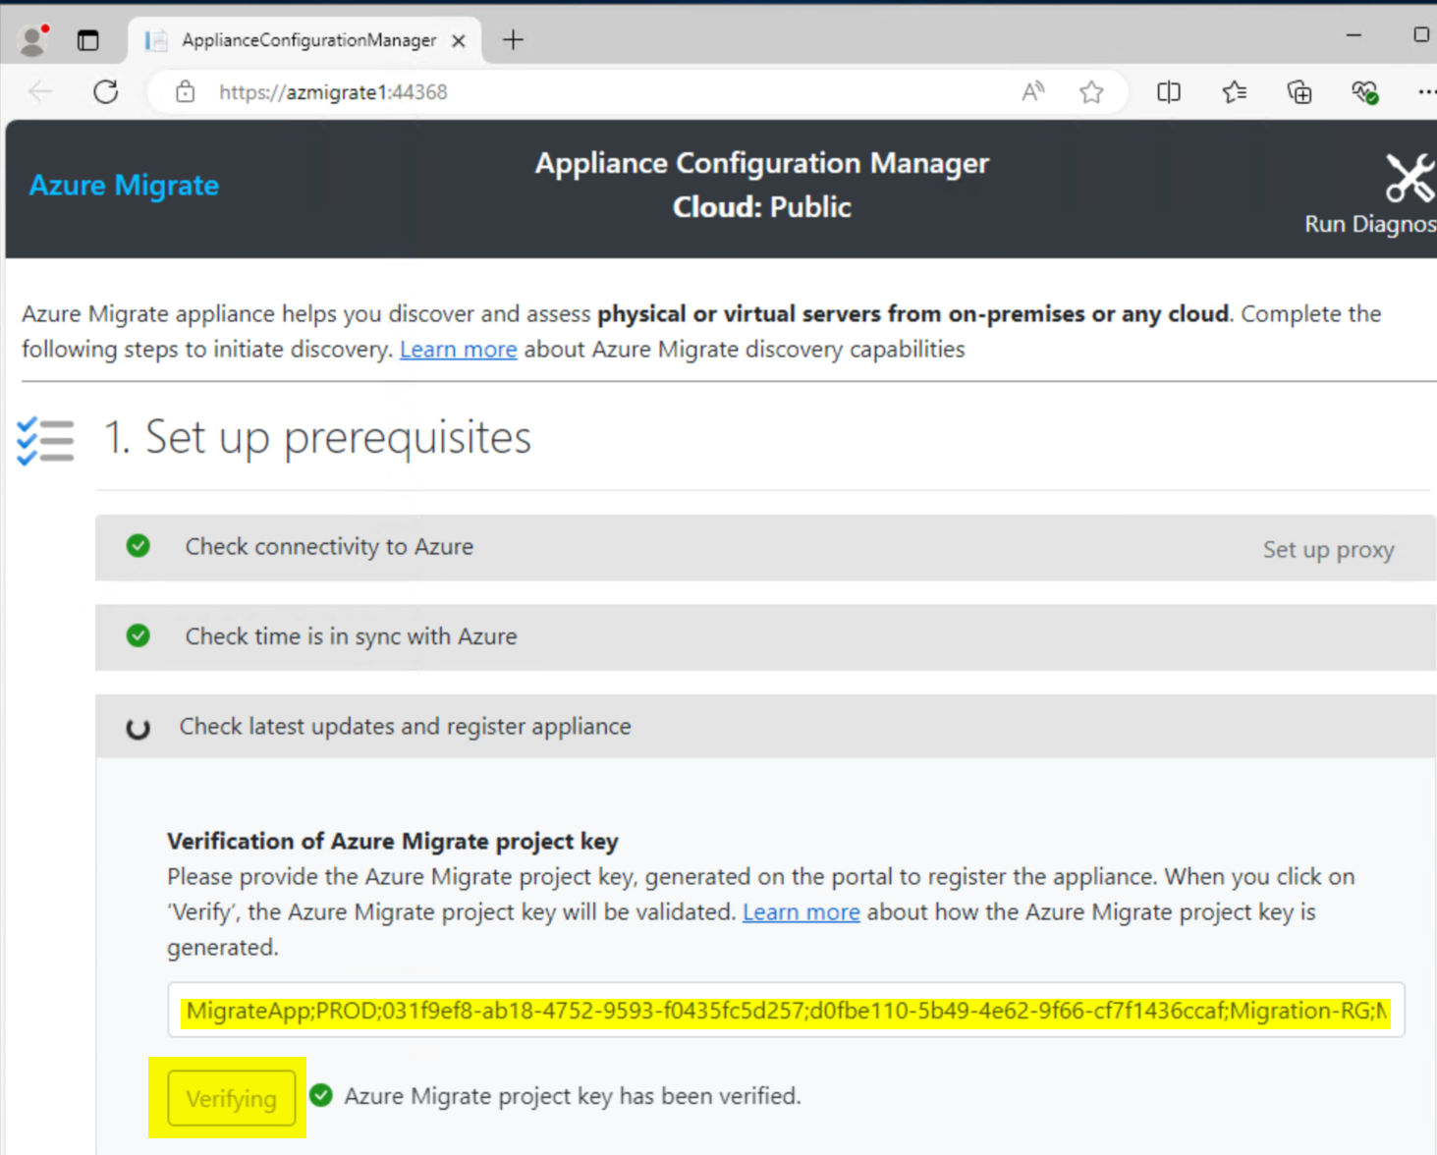Click the time sync green check icon
This screenshot has width=1437, height=1155.
(x=138, y=635)
